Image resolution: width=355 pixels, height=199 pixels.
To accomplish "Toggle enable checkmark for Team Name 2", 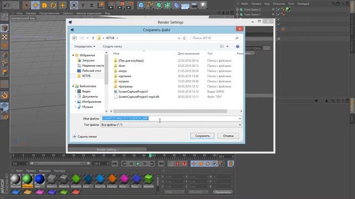I will (278, 9).
